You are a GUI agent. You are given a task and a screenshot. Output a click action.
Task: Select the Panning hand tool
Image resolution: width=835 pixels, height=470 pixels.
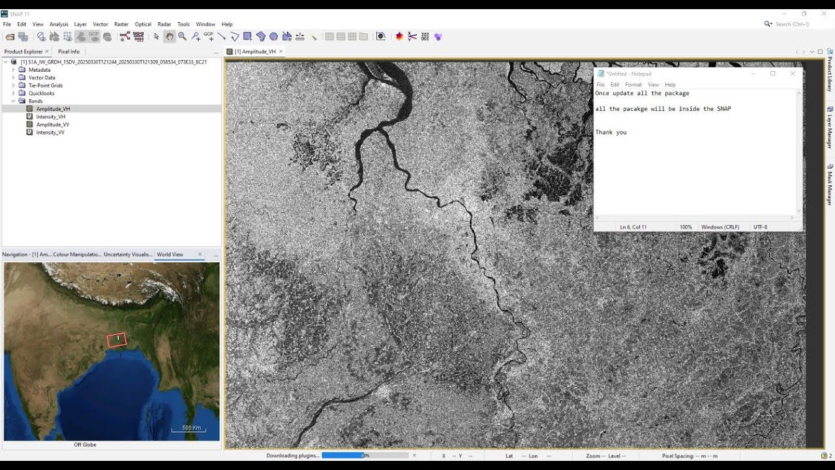170,37
